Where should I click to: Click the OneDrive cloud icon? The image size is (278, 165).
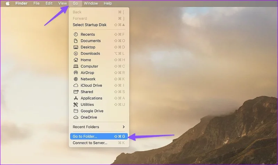[76, 117]
